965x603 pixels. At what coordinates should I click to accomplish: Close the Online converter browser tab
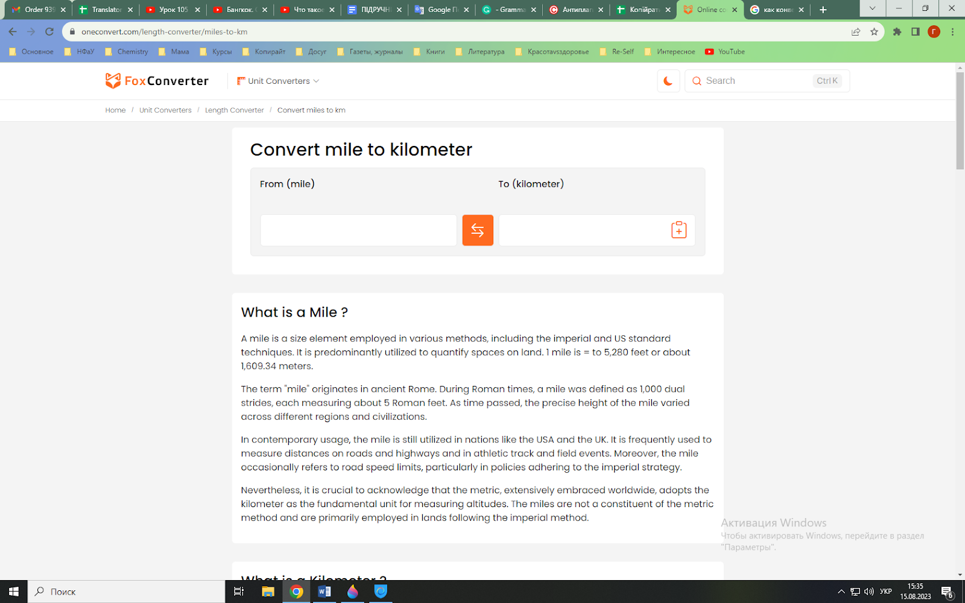[735, 10]
